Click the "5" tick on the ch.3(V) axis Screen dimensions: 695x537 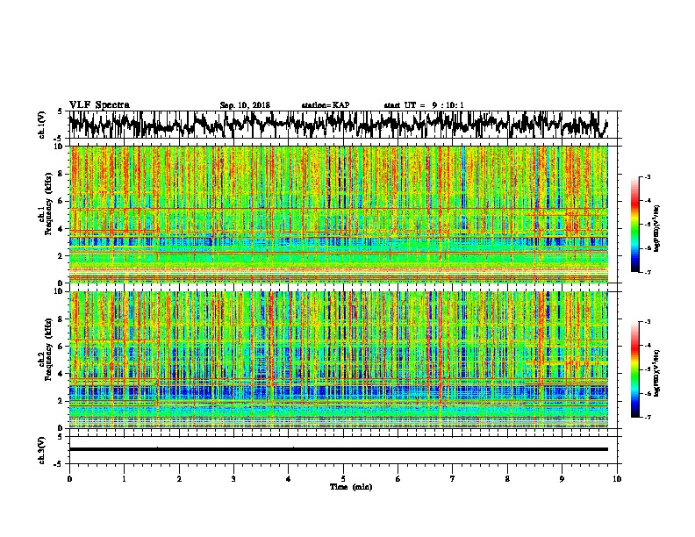(61, 437)
